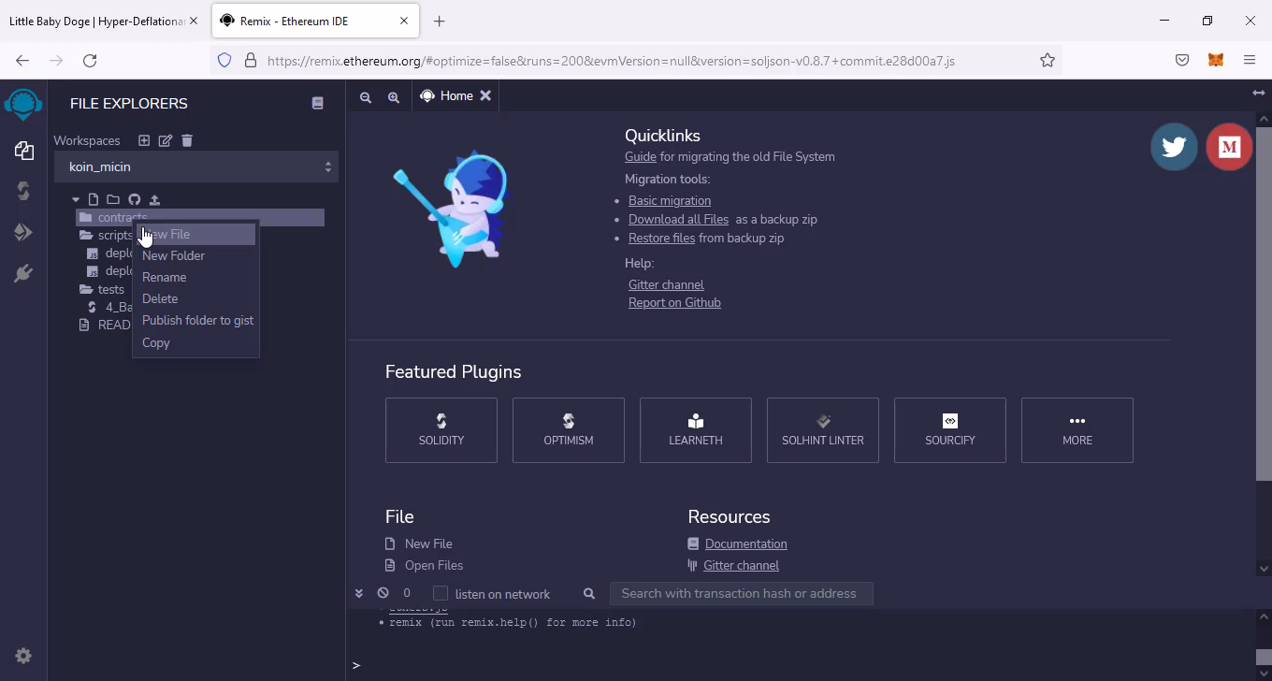Open Deploy & run transactions sidebar icon
The height and width of the screenshot is (681, 1272).
coord(23,232)
